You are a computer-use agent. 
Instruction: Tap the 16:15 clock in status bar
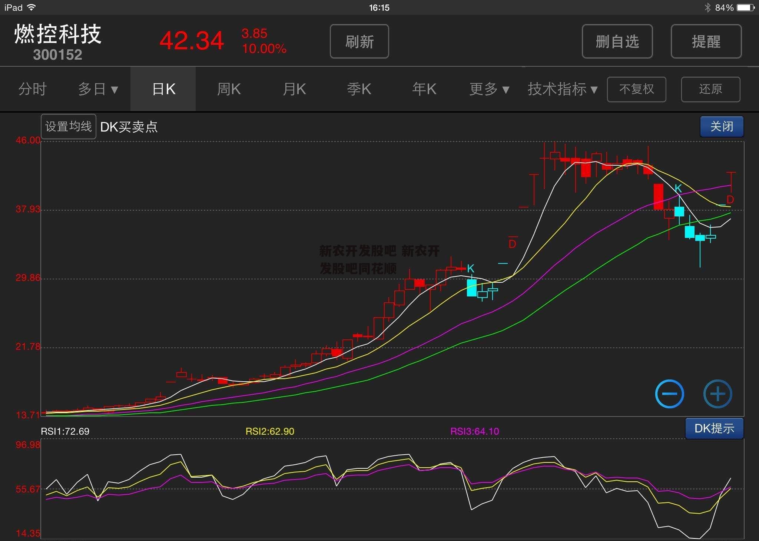pos(379,7)
